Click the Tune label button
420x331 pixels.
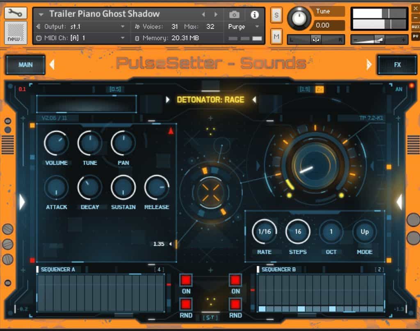329,11
